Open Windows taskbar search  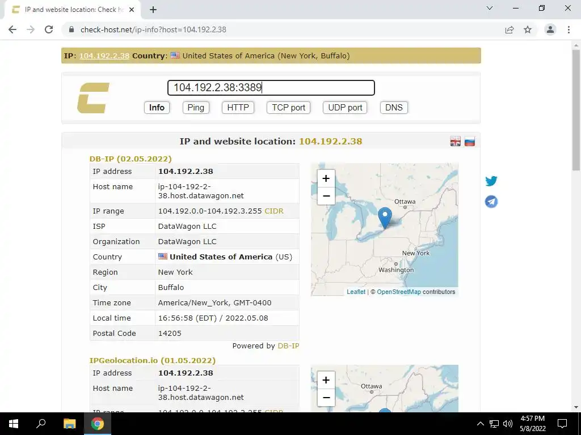[41, 424]
